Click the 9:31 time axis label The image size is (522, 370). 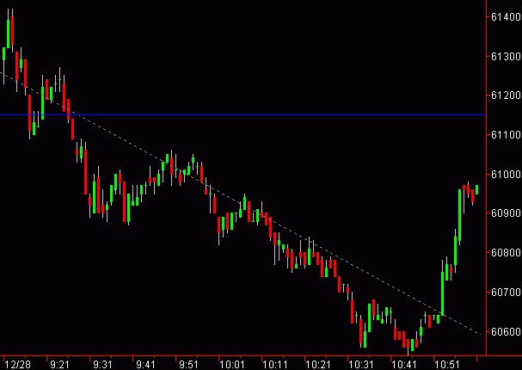pos(102,365)
